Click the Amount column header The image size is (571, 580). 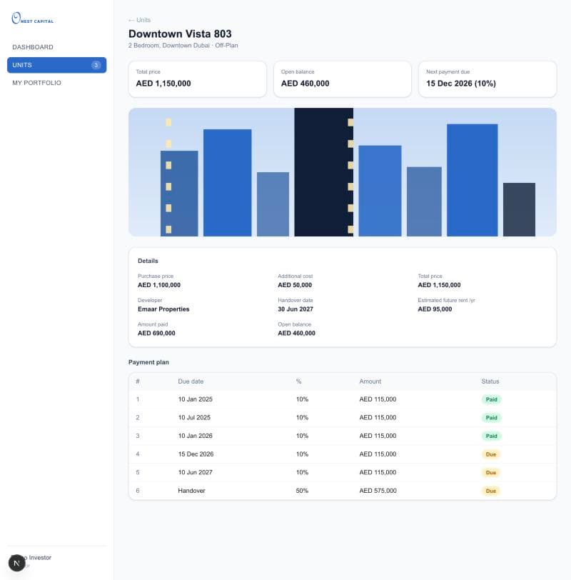pos(370,381)
